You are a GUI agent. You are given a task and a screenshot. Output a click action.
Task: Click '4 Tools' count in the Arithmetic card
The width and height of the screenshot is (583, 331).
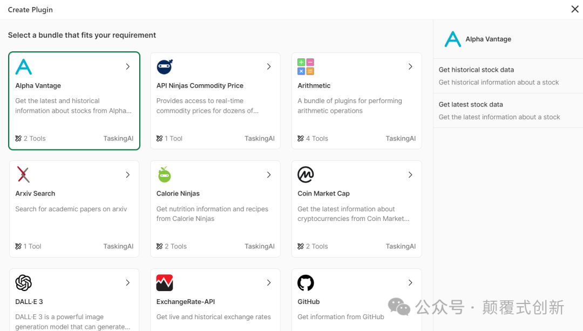coord(317,138)
